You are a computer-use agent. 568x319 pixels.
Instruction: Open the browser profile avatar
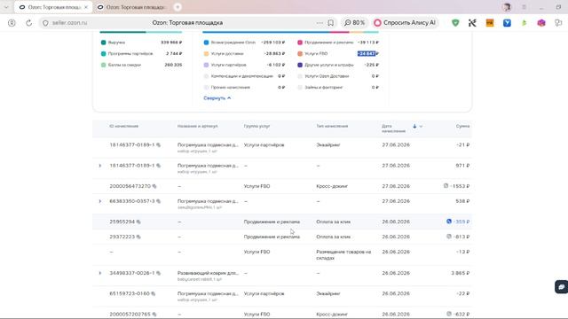point(507,7)
